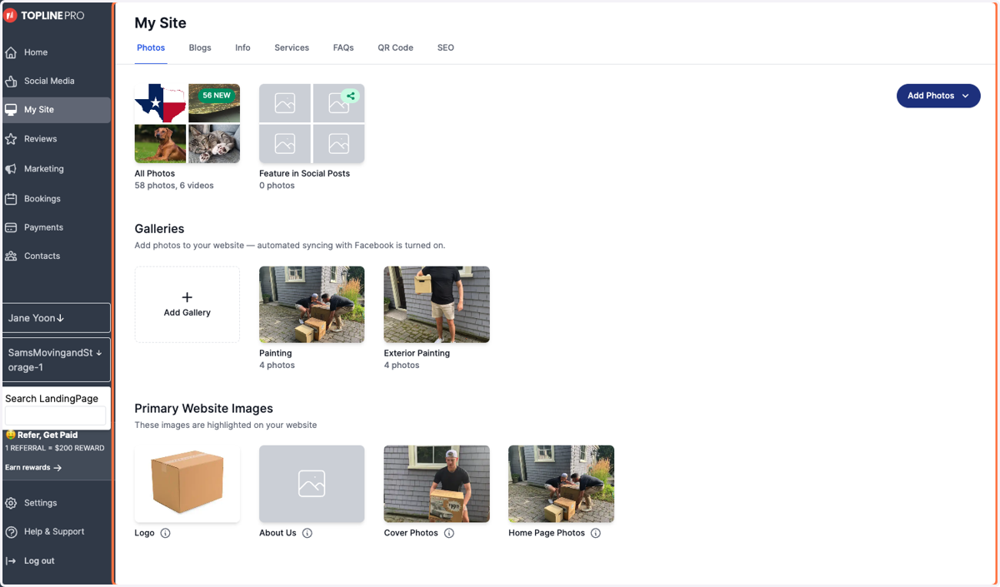Image resolution: width=1000 pixels, height=587 pixels.
Task: Click the Marketing megaphone icon
Action: [11, 169]
